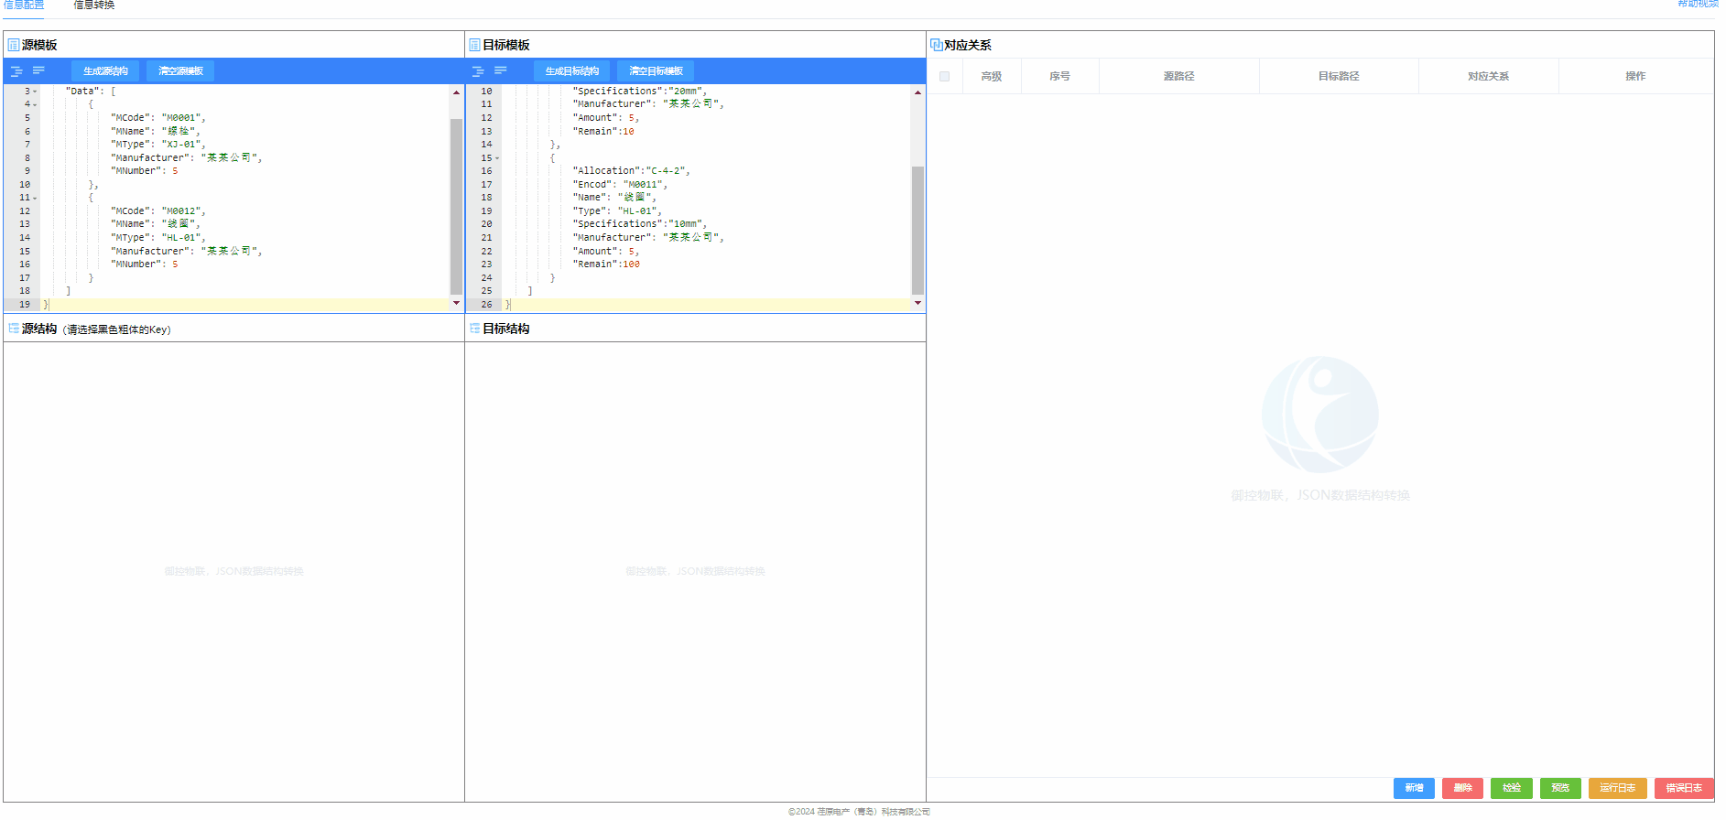1726x820 pixels.
Task: Click target line "Encod": "M0011"
Action: pyautogui.click(x=620, y=185)
